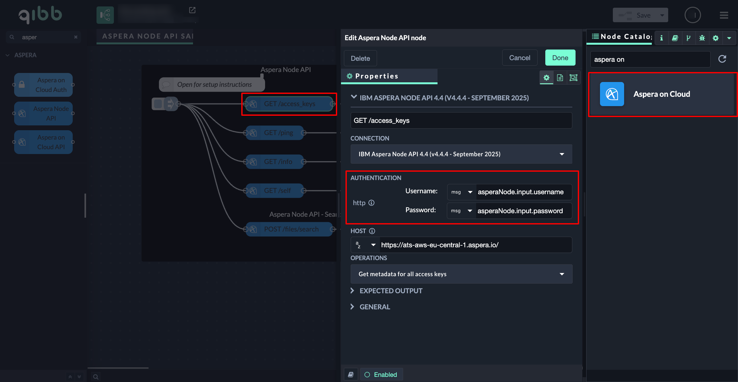The image size is (738, 382).
Task: Open the Operations dropdown
Action: pos(461,274)
